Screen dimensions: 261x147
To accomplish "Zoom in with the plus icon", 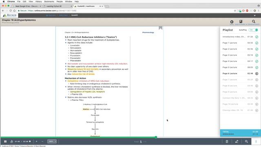I will [x=36, y=142].
